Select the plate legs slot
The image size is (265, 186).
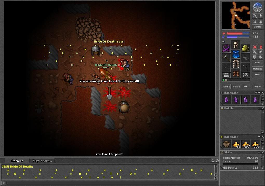[236, 64]
